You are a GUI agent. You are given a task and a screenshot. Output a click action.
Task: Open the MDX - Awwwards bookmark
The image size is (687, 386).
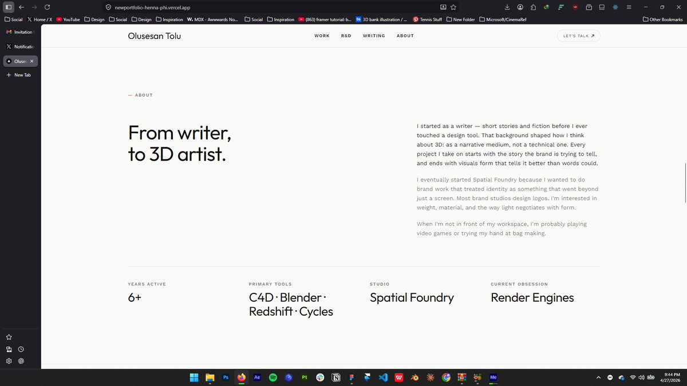click(x=212, y=19)
